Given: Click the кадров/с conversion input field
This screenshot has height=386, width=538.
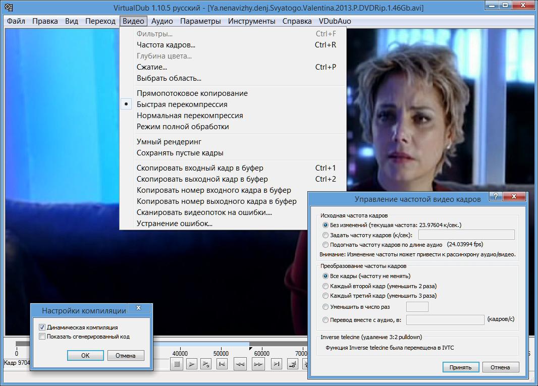Looking at the screenshot, I should click(445, 320).
